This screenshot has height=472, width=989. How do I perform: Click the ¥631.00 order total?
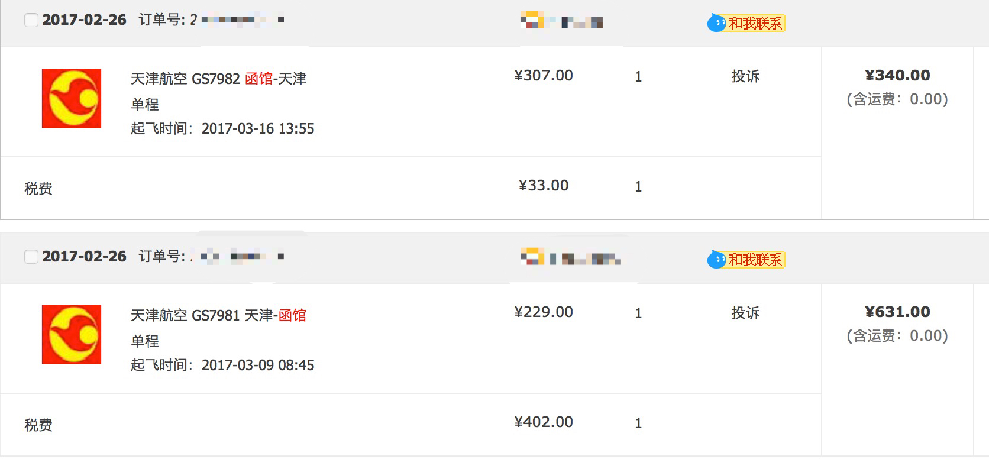pyautogui.click(x=897, y=312)
